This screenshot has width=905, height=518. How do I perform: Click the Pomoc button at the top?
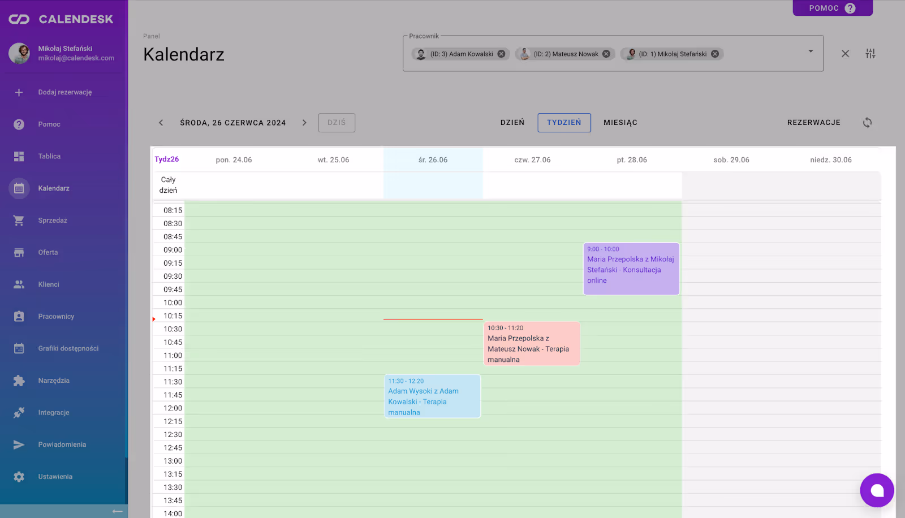point(832,8)
